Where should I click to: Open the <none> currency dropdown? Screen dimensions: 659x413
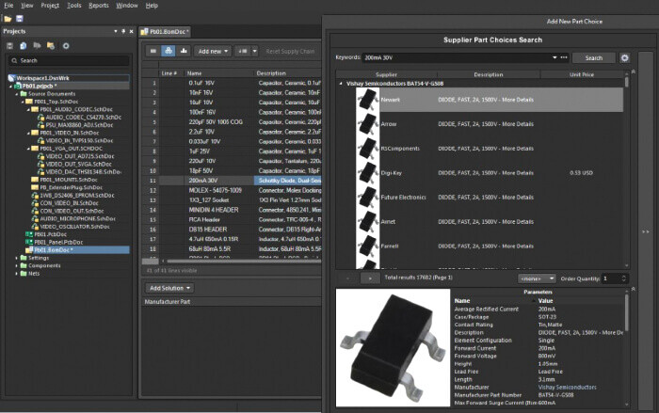tap(537, 278)
